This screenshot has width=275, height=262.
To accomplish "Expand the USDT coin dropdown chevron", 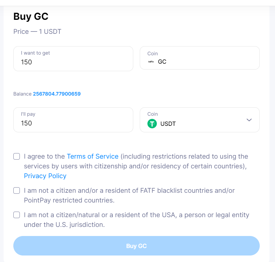I will 249,120.
